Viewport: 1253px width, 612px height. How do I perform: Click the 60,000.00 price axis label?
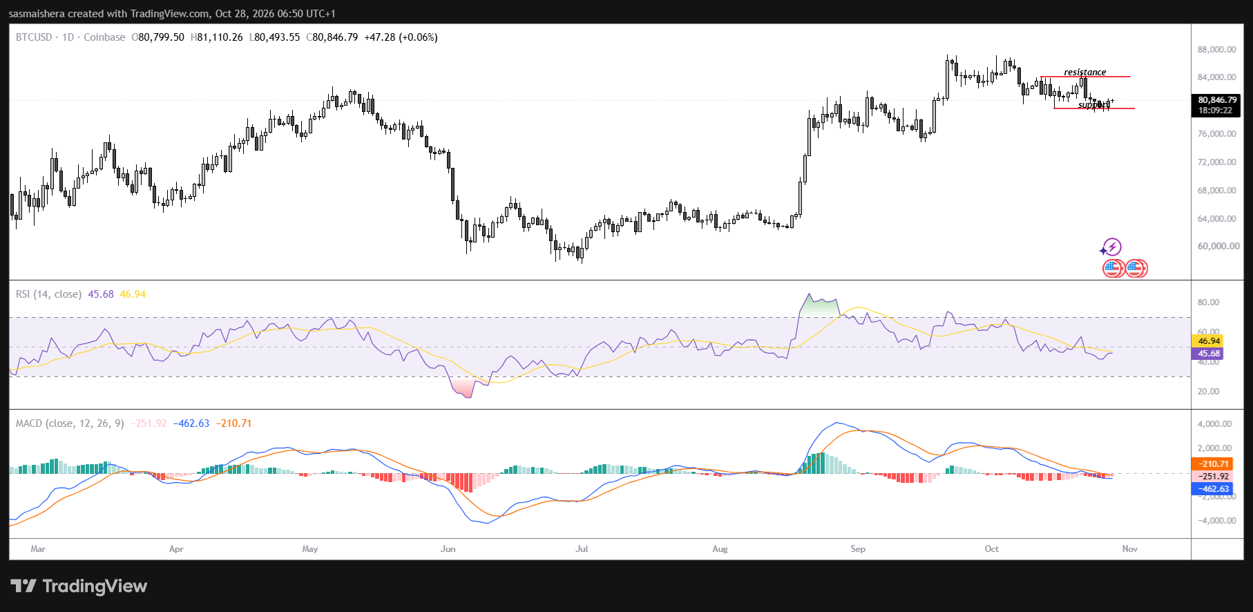click(1218, 246)
